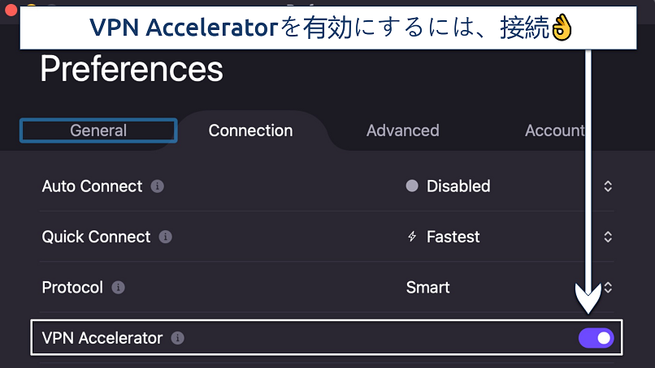Click the Auto Connect label
Image resolution: width=655 pixels, height=368 pixels.
92,186
